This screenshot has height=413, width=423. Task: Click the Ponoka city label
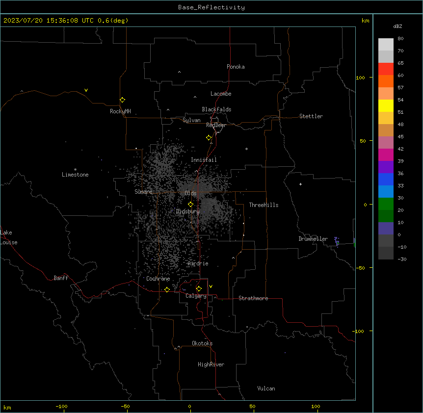236,67
